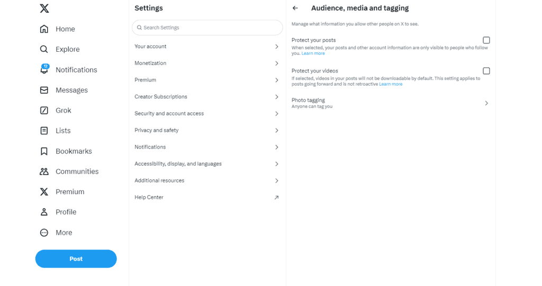This screenshot has height=286, width=542.
Task: Enable Protect your videos checkbox
Action: tap(486, 71)
